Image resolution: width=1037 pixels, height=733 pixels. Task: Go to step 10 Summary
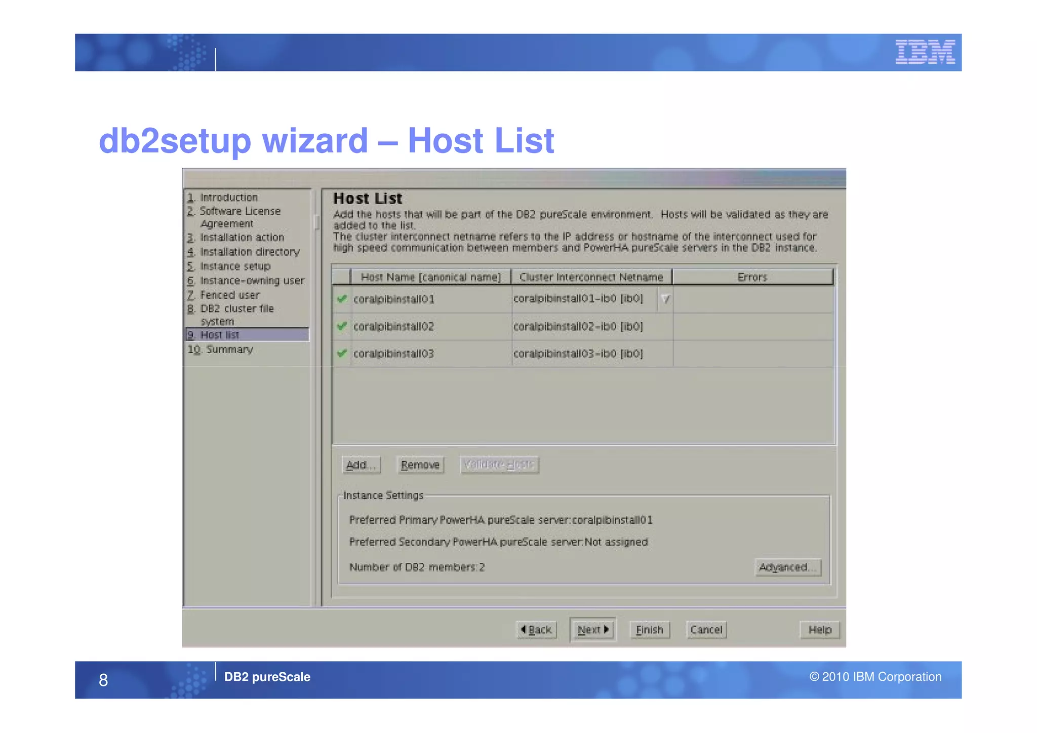pyautogui.click(x=220, y=349)
